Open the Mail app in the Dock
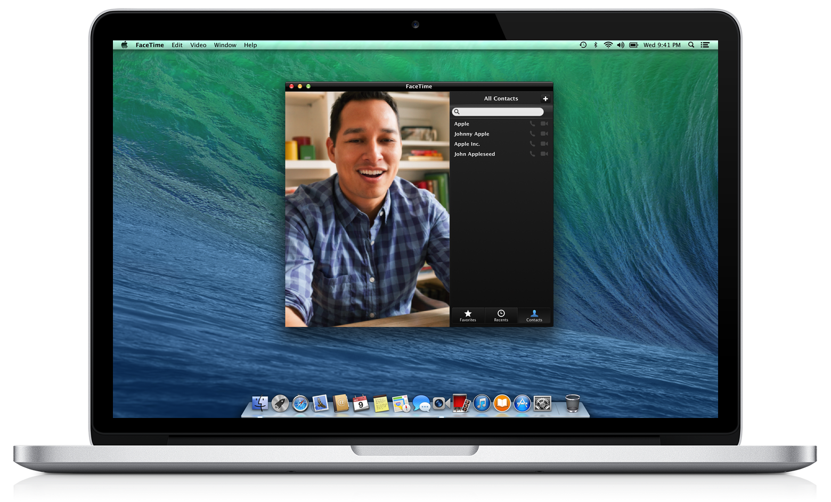The image size is (831, 502). [x=321, y=404]
